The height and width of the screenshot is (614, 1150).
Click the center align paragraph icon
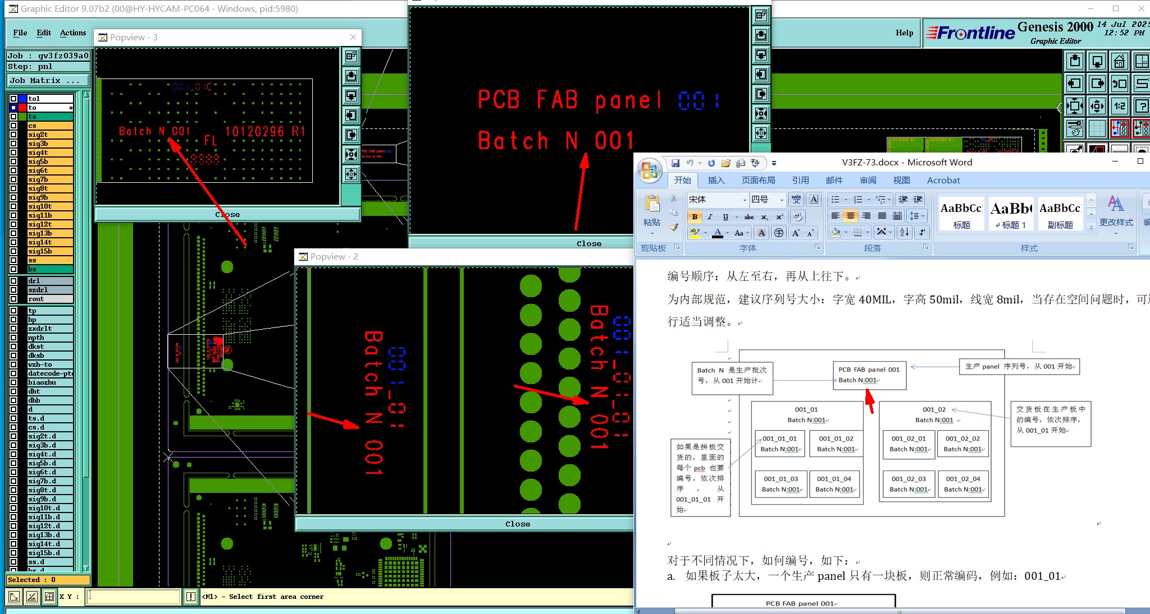coord(851,216)
